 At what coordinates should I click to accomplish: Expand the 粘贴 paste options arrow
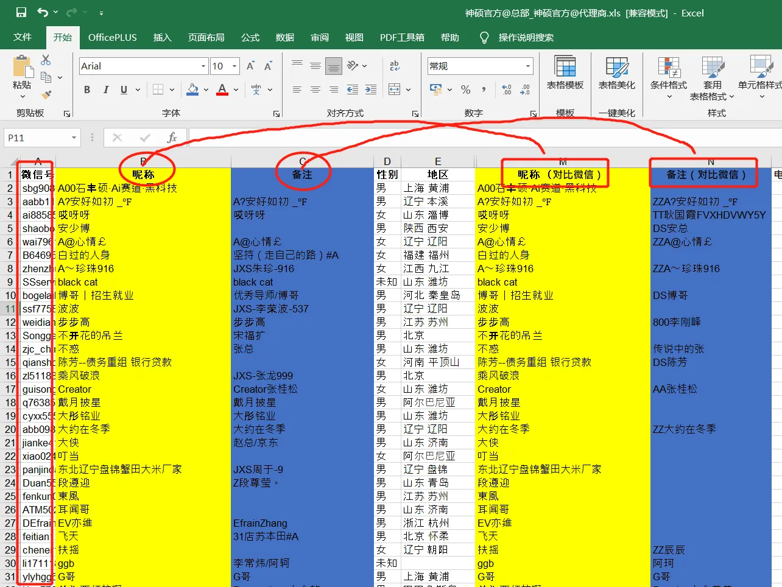pos(23,97)
